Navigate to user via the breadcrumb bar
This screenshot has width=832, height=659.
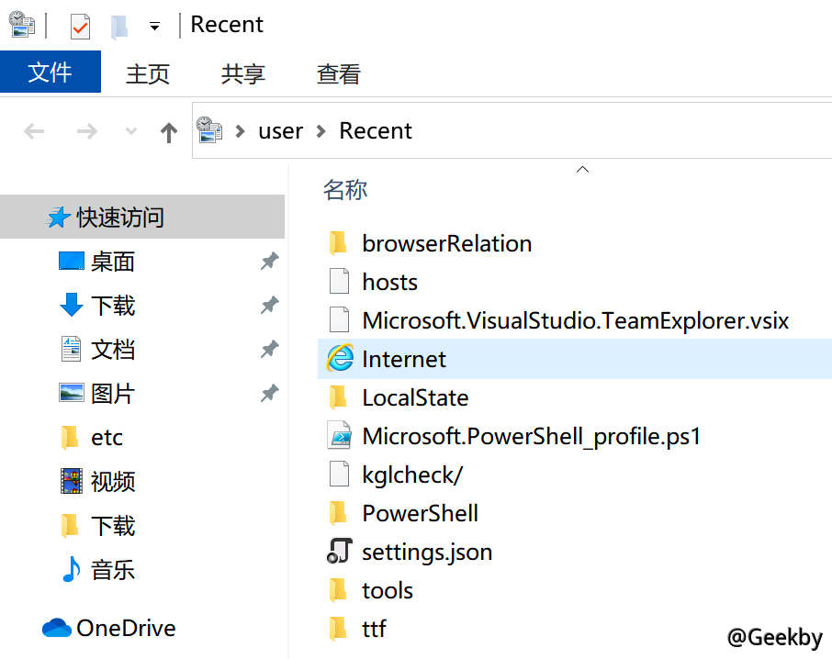click(280, 130)
